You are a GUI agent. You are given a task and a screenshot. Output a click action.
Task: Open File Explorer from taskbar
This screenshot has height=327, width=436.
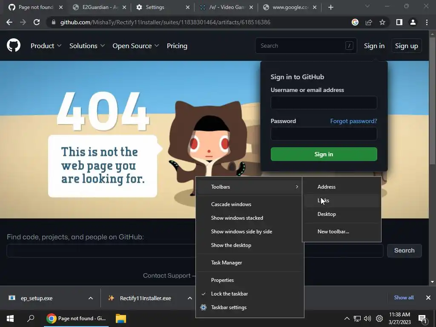(121, 318)
